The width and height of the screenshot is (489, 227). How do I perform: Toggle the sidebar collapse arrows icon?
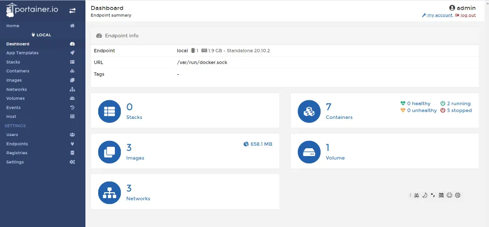pyautogui.click(x=72, y=10)
